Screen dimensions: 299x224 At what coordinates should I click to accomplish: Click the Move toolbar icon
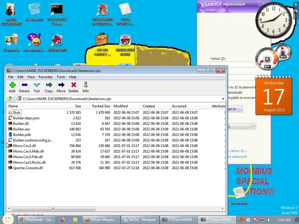(61, 87)
